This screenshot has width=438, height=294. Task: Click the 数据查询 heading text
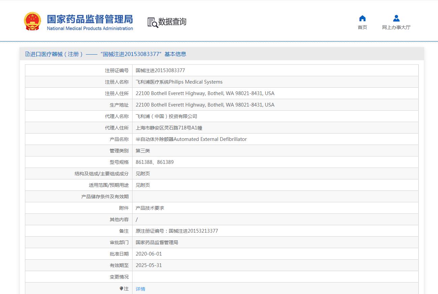172,22
